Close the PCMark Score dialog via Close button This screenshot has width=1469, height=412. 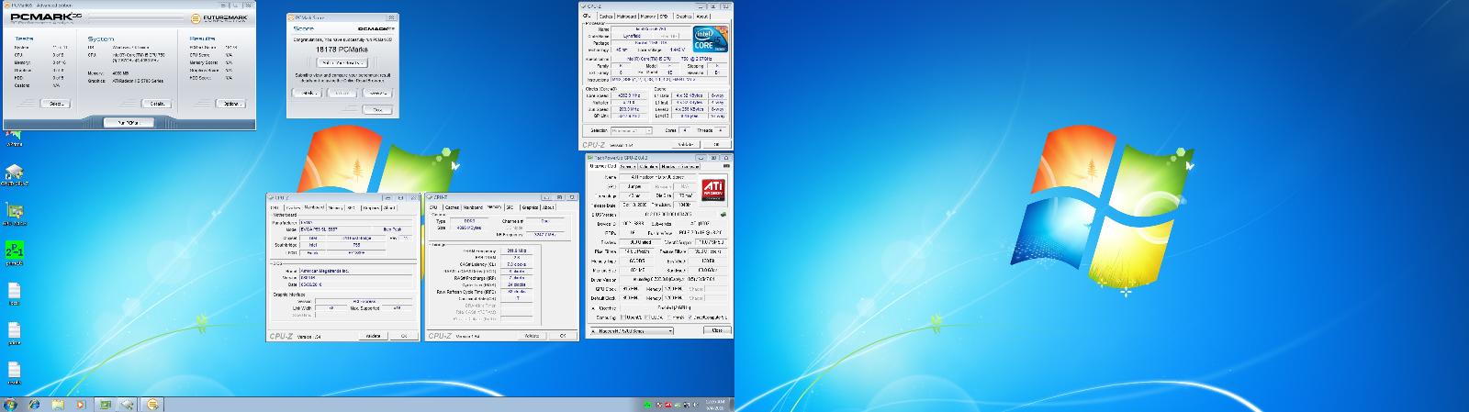[377, 109]
